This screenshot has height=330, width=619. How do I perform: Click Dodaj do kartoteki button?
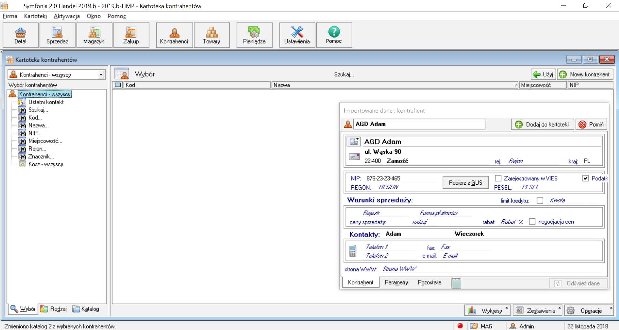[x=543, y=125]
